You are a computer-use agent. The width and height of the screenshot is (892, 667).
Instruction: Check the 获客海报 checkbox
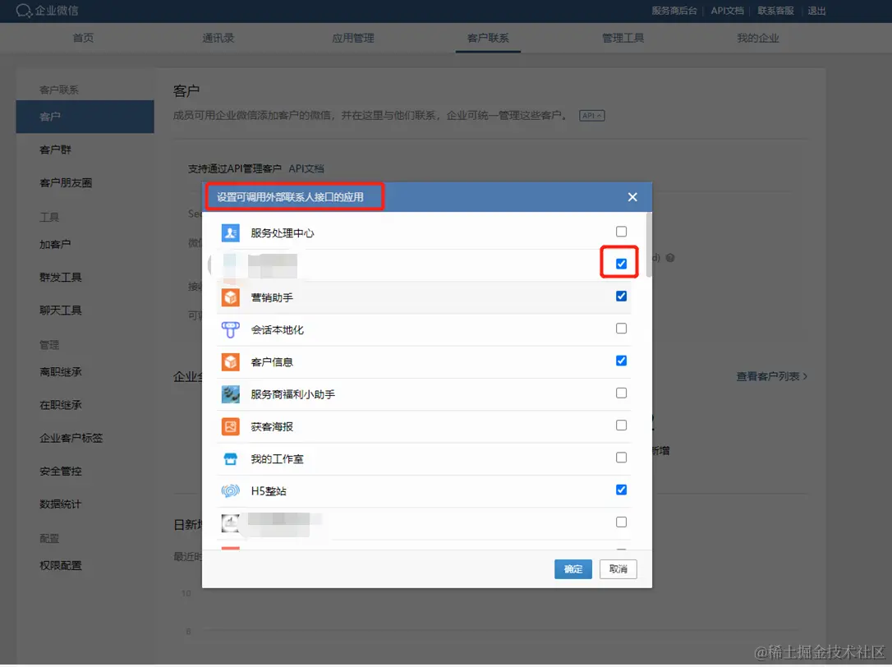[x=621, y=425]
